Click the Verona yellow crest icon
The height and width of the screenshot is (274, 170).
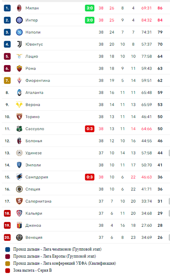[x=19, y=104]
